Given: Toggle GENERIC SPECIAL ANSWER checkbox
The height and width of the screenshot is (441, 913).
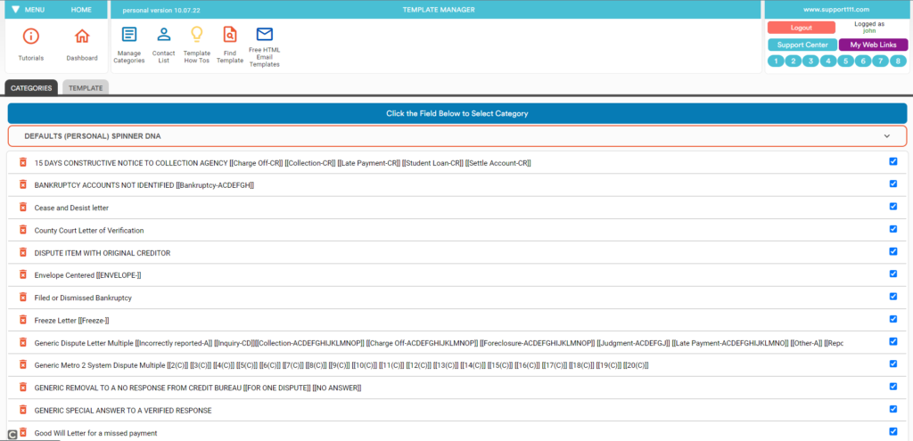Looking at the screenshot, I should [893, 408].
